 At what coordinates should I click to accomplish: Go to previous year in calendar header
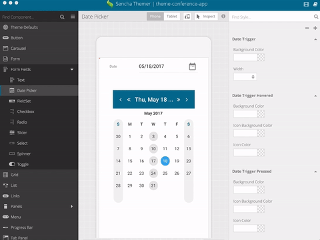(129, 100)
